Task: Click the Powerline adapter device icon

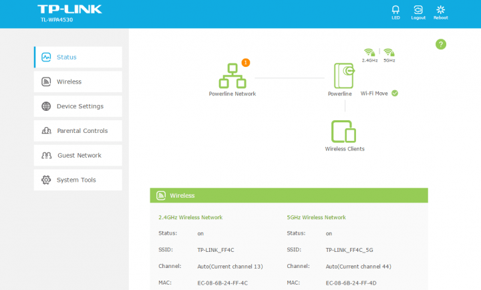Action: pyautogui.click(x=344, y=76)
